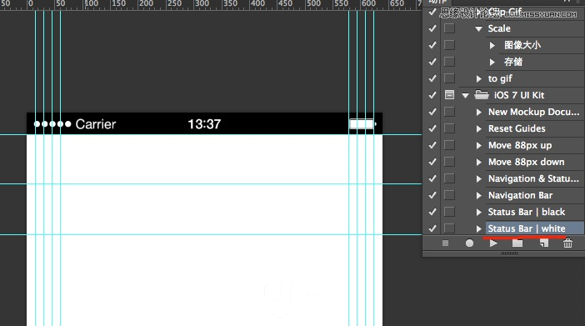Toggle dialog box for Status Bar | white
Image resolution: width=585 pixels, height=326 pixels.
click(x=449, y=228)
